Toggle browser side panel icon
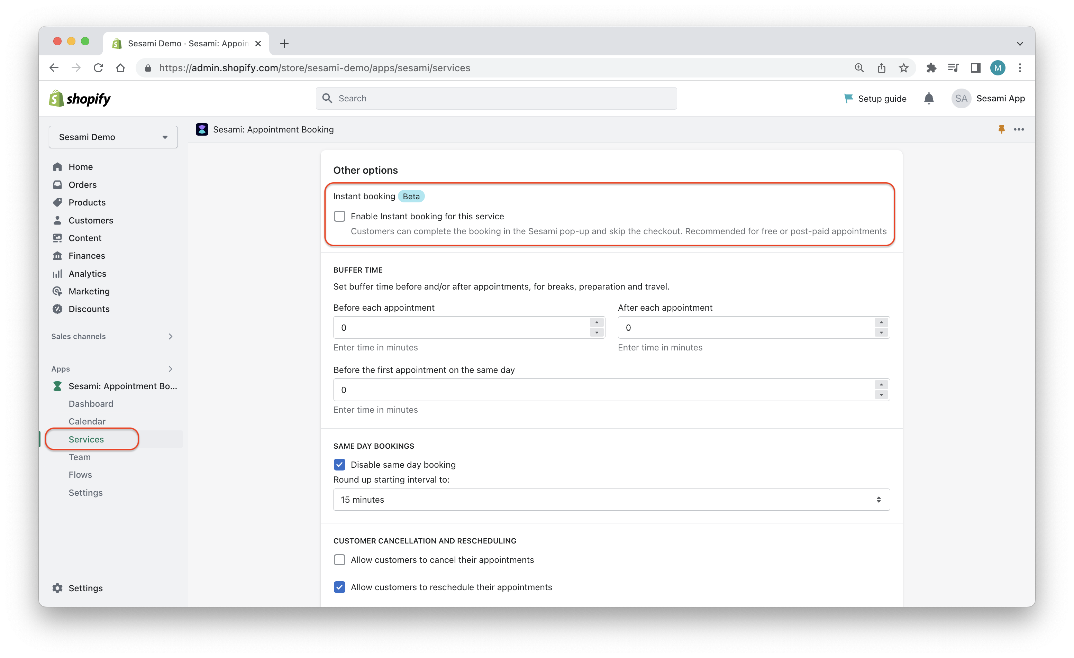Image resolution: width=1074 pixels, height=658 pixels. pos(975,67)
